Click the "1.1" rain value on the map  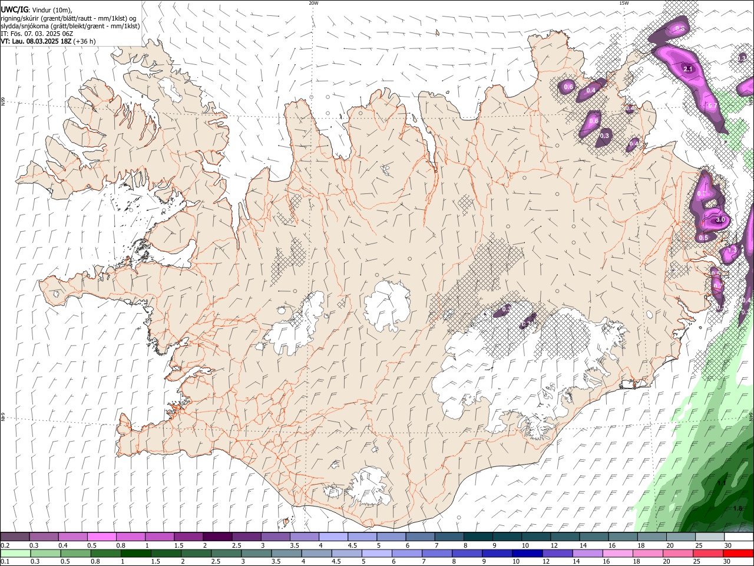pos(722,483)
